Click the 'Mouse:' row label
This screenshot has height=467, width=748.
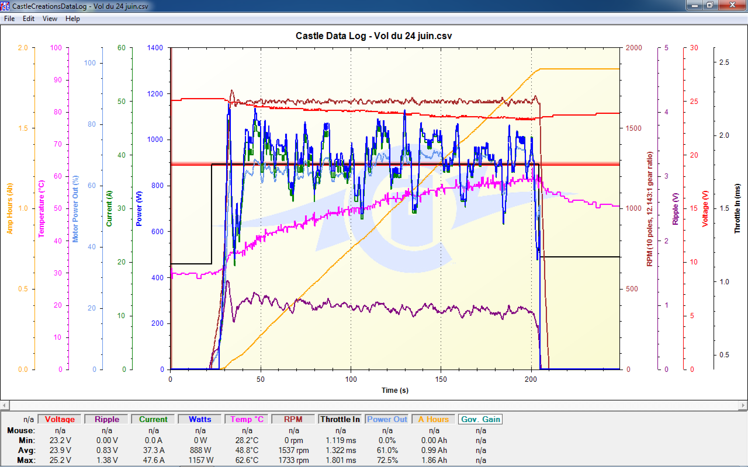click(21, 430)
